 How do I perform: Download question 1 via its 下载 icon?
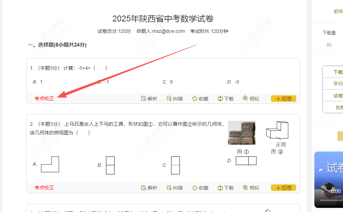pos(225,98)
